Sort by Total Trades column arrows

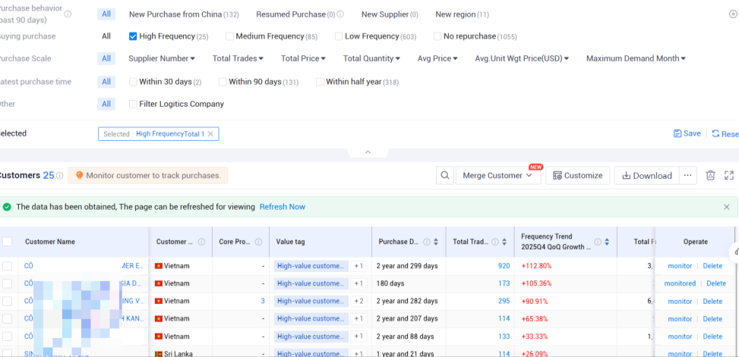(x=504, y=242)
